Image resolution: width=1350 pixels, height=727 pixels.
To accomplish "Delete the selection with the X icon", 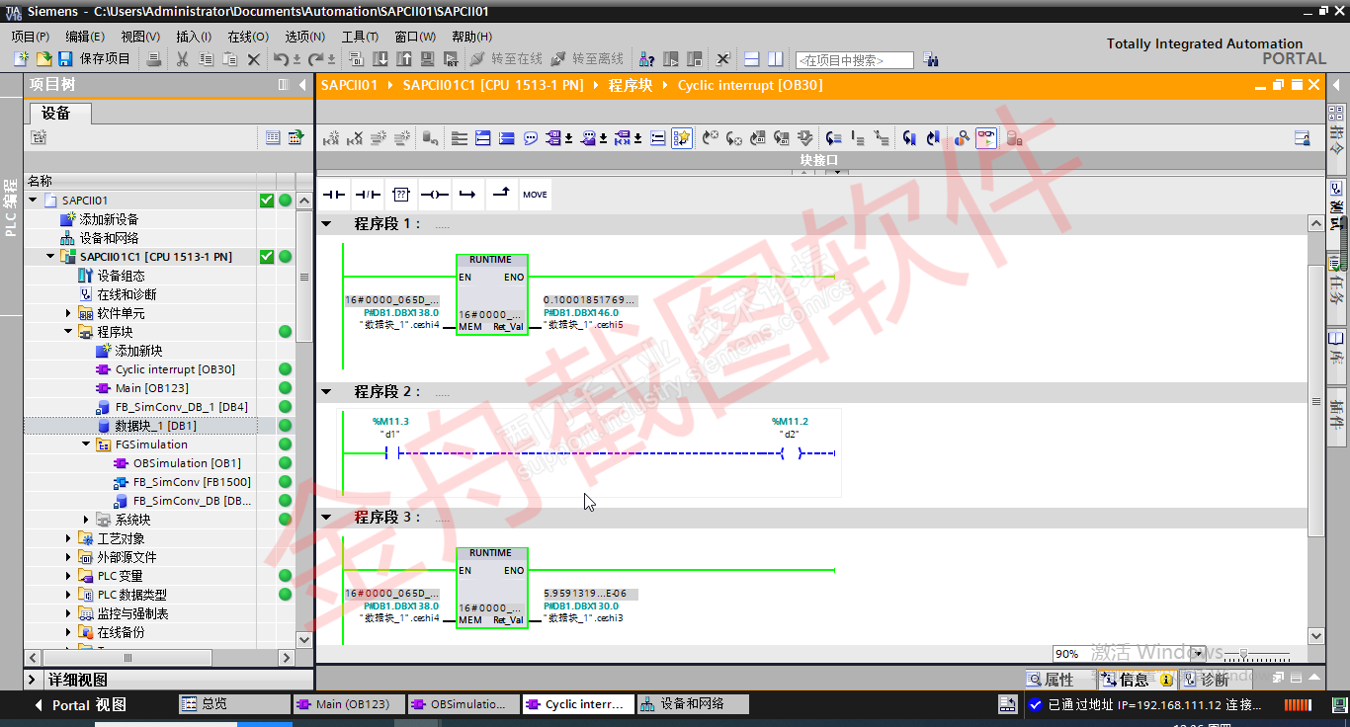I will pyautogui.click(x=253, y=59).
